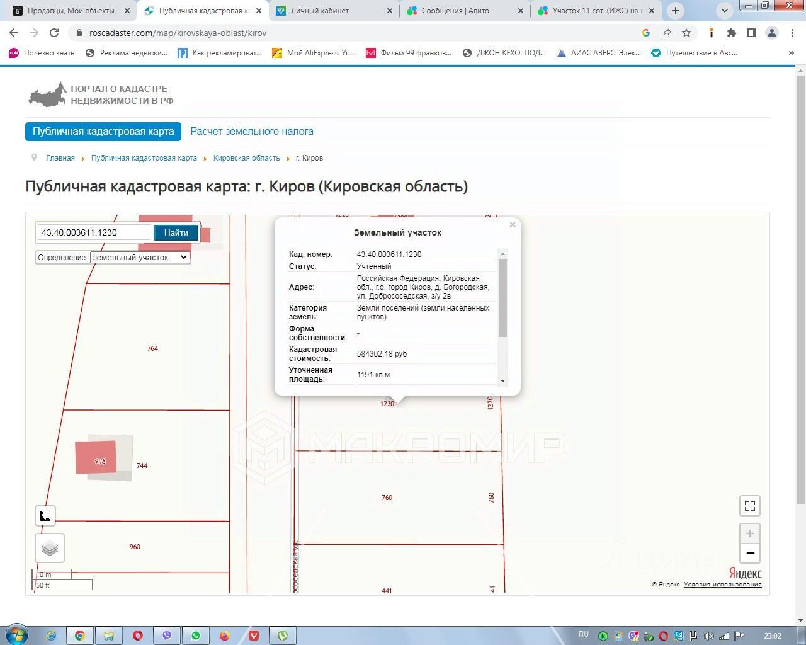Select parcel 760 label on the map
This screenshot has width=806, height=645.
(387, 498)
